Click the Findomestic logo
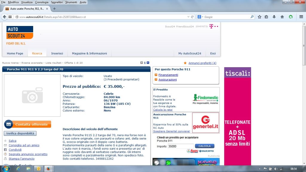 (205, 99)
